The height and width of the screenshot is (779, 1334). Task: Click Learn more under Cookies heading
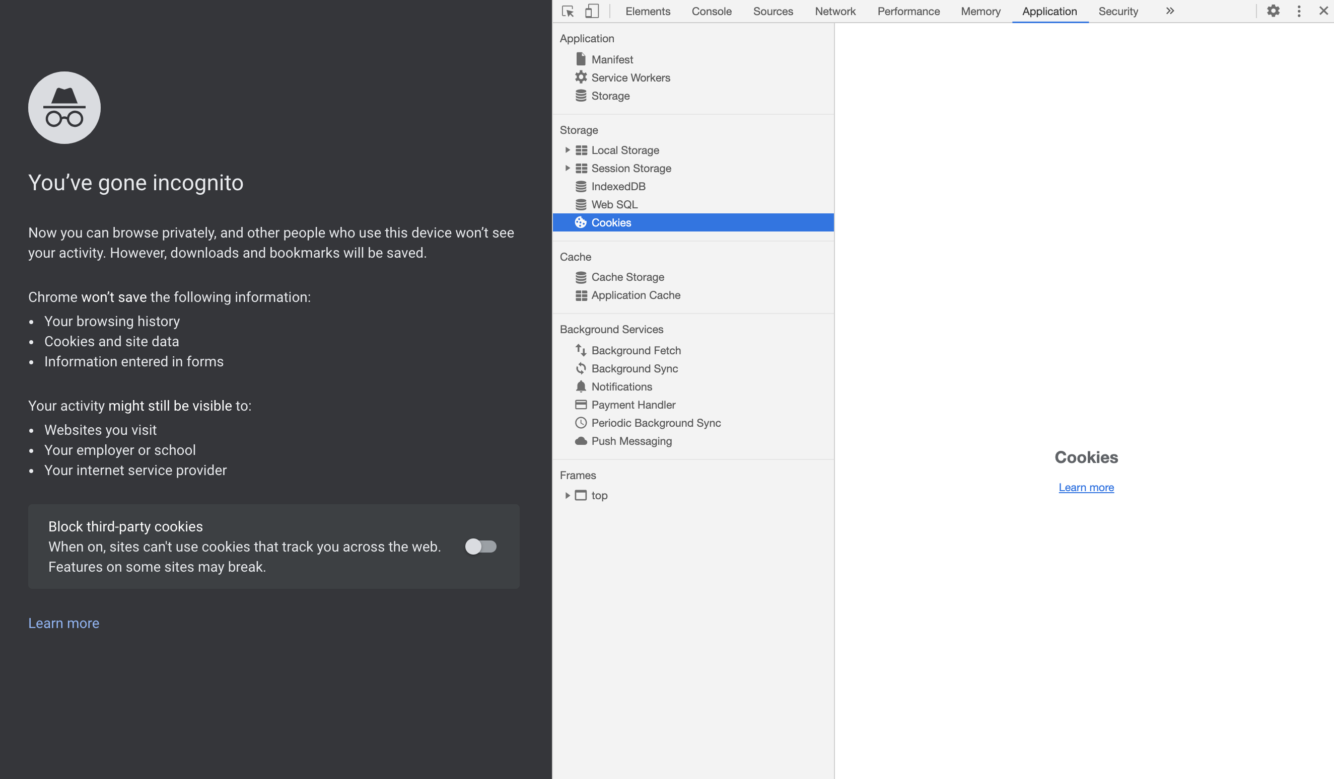click(1086, 488)
